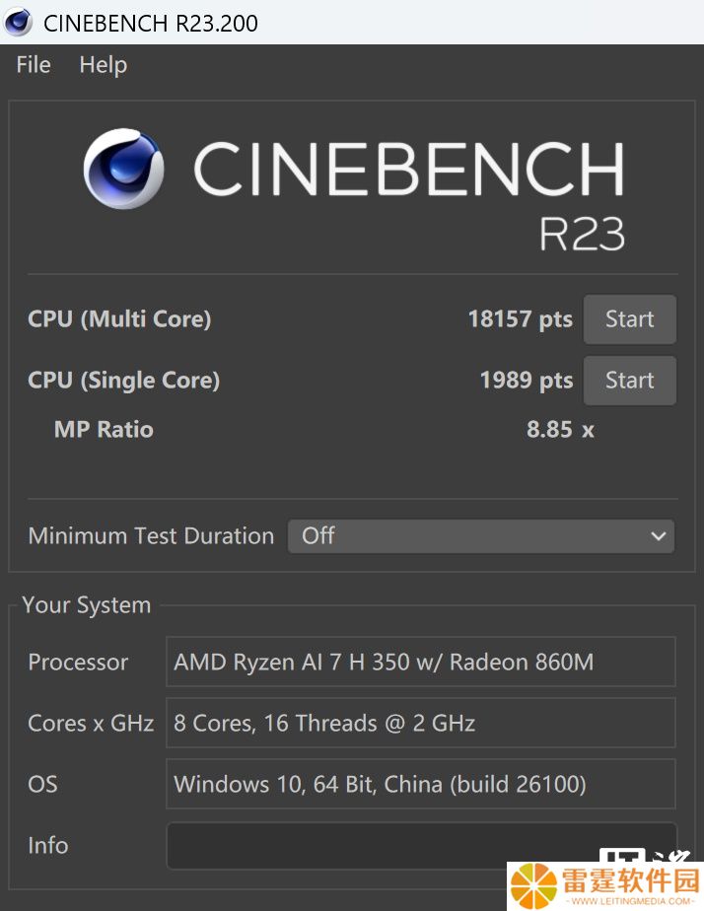This screenshot has width=704, height=911.
Task: Click into the Info text field
Action: click(x=422, y=846)
